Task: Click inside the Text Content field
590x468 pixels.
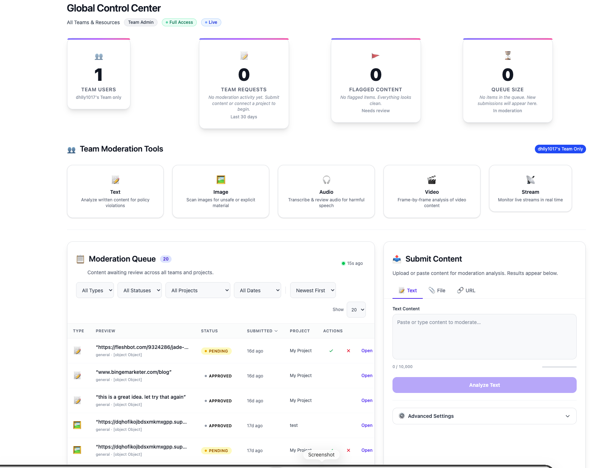Action: (484, 337)
